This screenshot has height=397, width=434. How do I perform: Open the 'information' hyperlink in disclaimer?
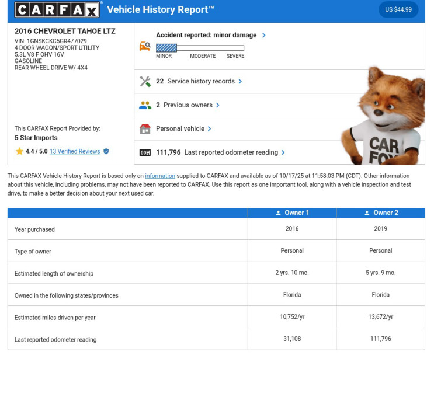[160, 176]
